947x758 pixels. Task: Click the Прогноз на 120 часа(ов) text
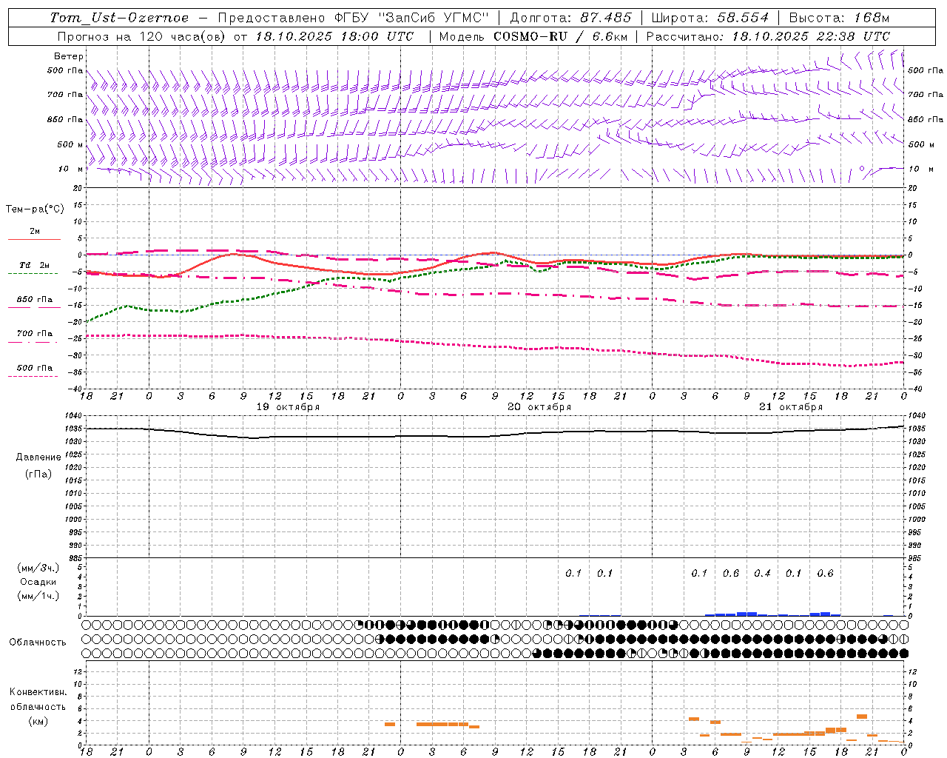click(x=142, y=36)
